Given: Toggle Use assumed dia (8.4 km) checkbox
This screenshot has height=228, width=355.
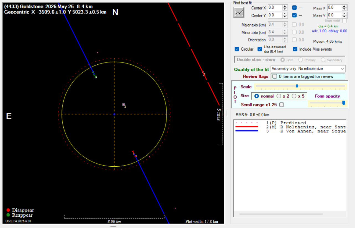Looking at the screenshot, I should click(260, 49).
